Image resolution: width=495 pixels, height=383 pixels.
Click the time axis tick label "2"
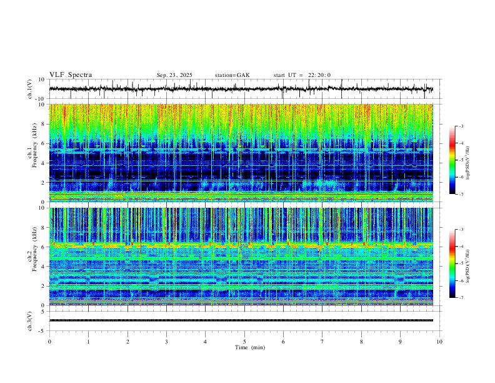127,342
